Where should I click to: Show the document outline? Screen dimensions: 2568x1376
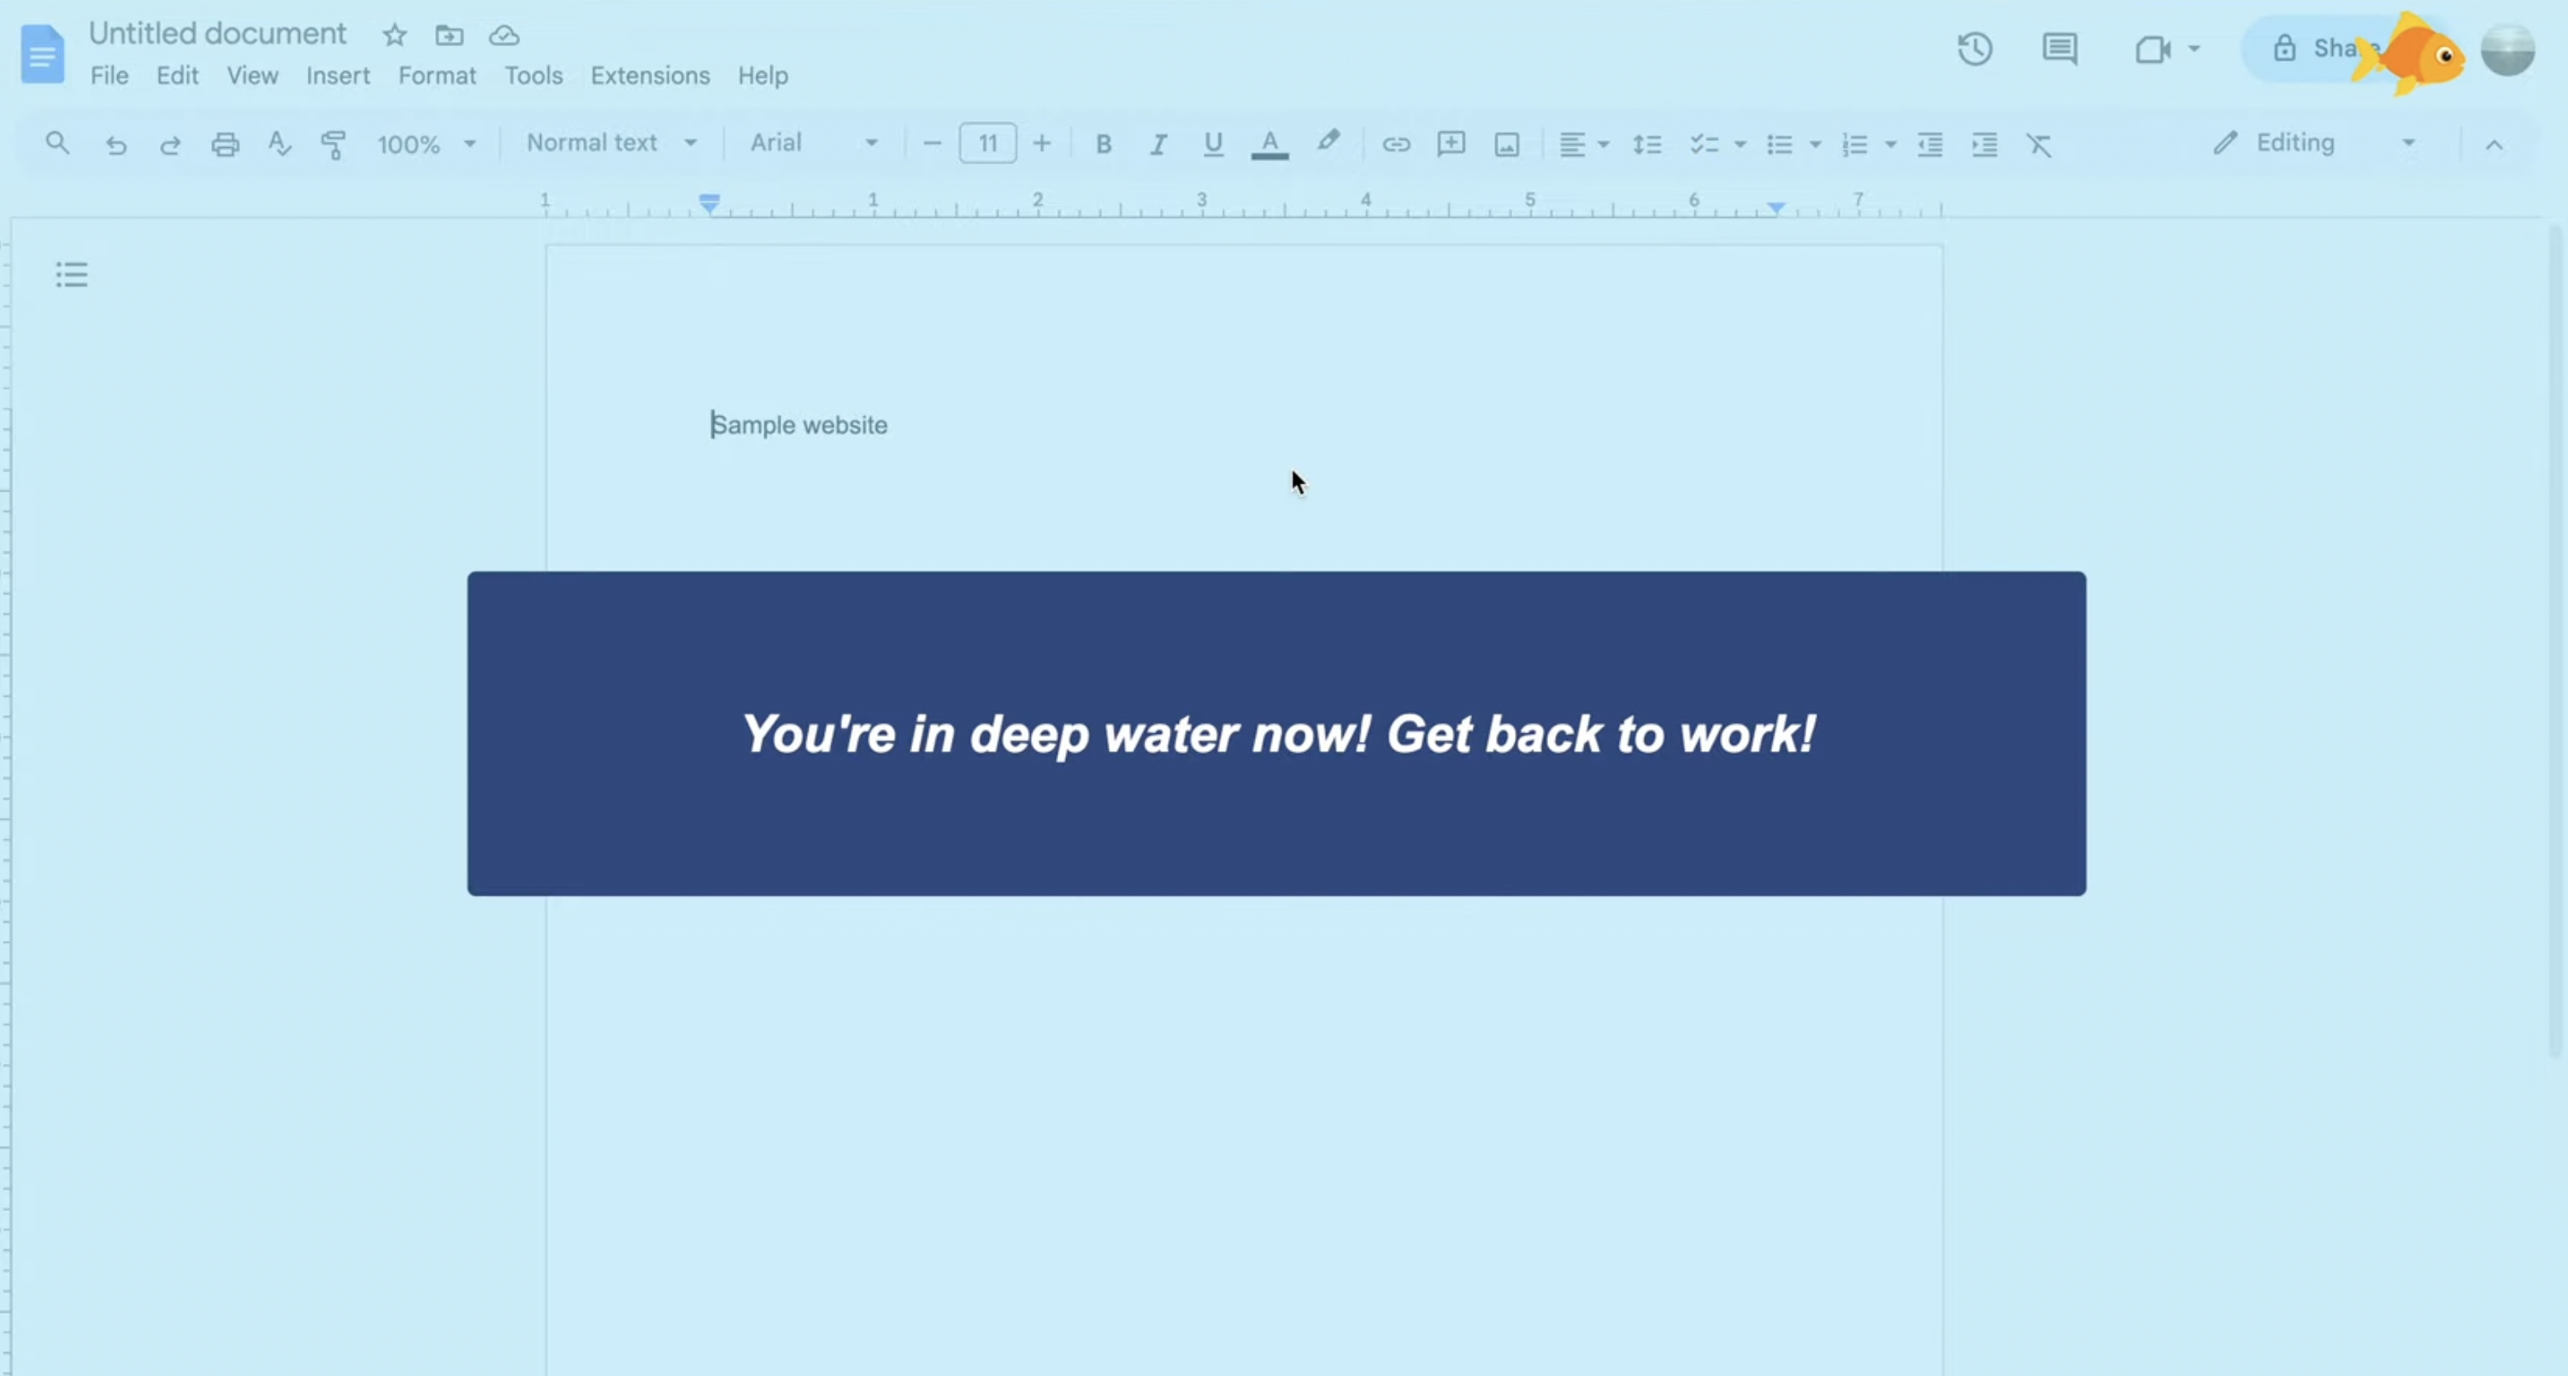click(72, 274)
